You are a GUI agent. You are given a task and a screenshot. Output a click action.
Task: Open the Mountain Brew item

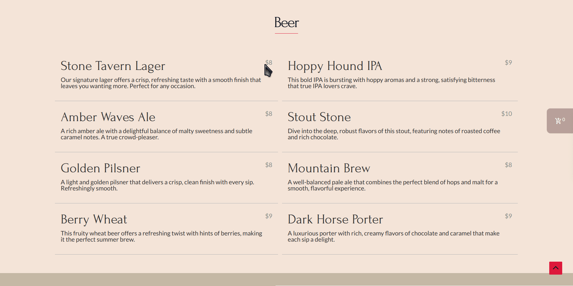pyautogui.click(x=329, y=168)
